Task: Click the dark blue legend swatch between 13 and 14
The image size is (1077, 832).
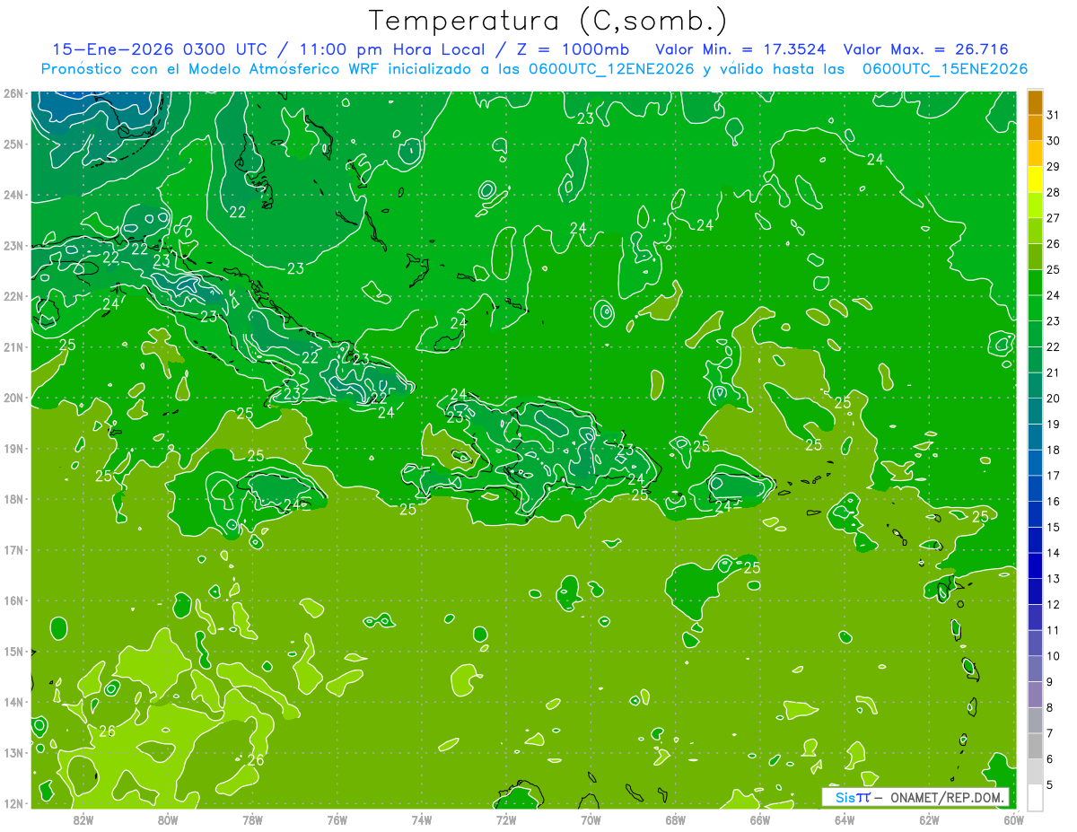Action: pos(1035,565)
